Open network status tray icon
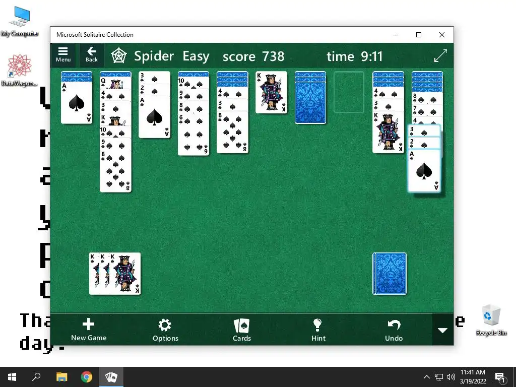Viewport: 516px width, 387px height. pyautogui.click(x=439, y=377)
